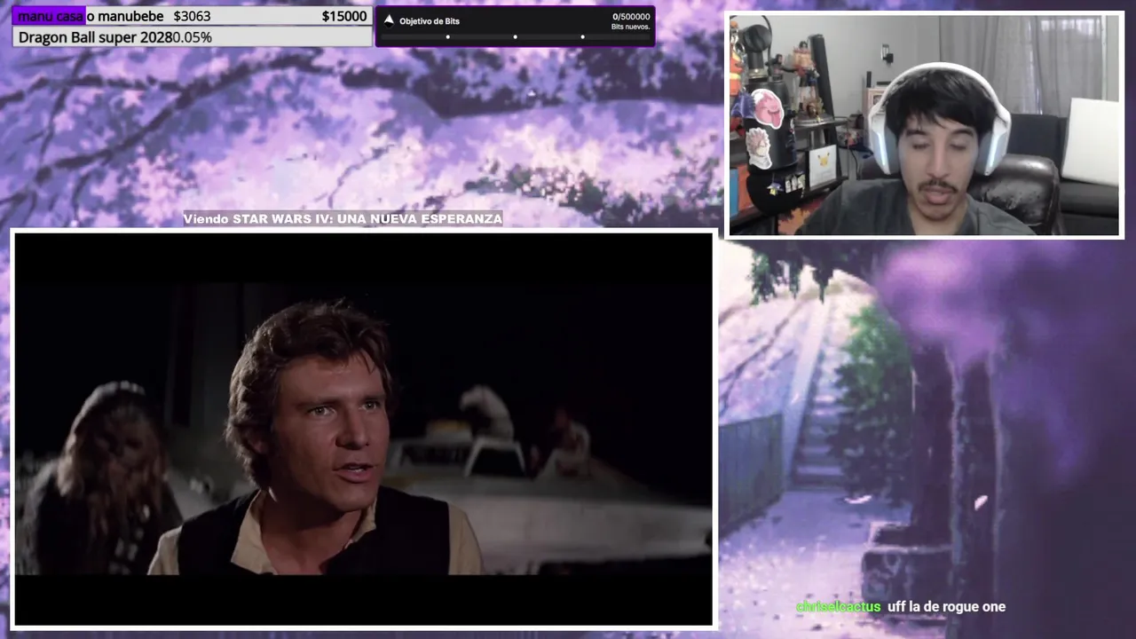1136x639 pixels.
Task: Click the '0.05%' percentage value
Action: tap(192, 37)
